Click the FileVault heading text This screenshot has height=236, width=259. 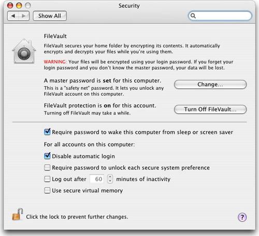click(55, 36)
